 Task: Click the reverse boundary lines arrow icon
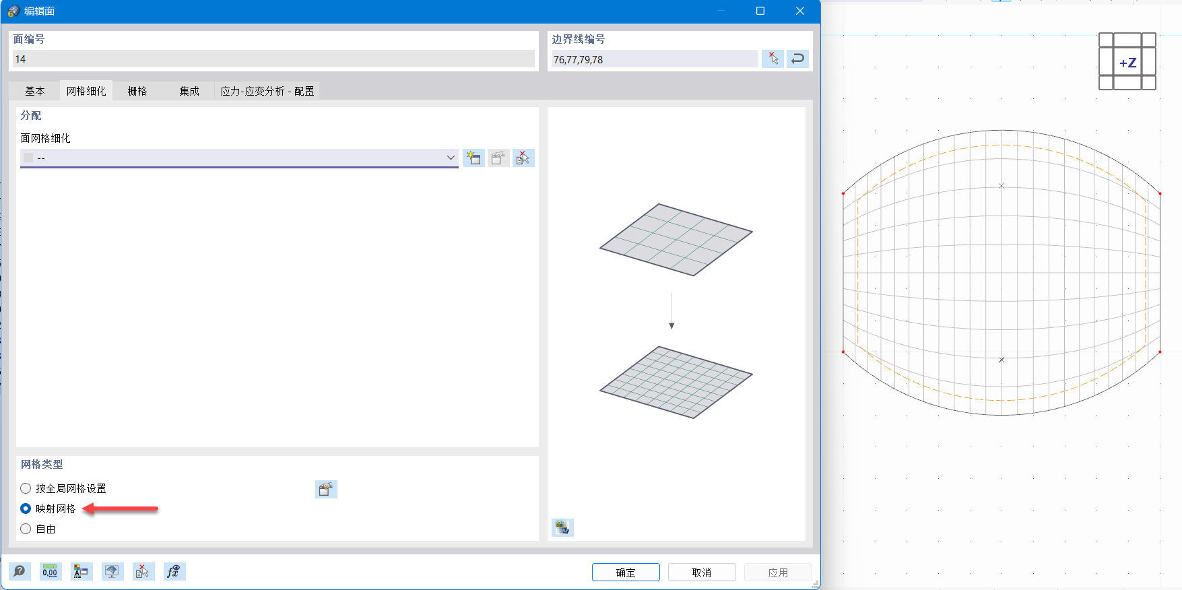797,59
